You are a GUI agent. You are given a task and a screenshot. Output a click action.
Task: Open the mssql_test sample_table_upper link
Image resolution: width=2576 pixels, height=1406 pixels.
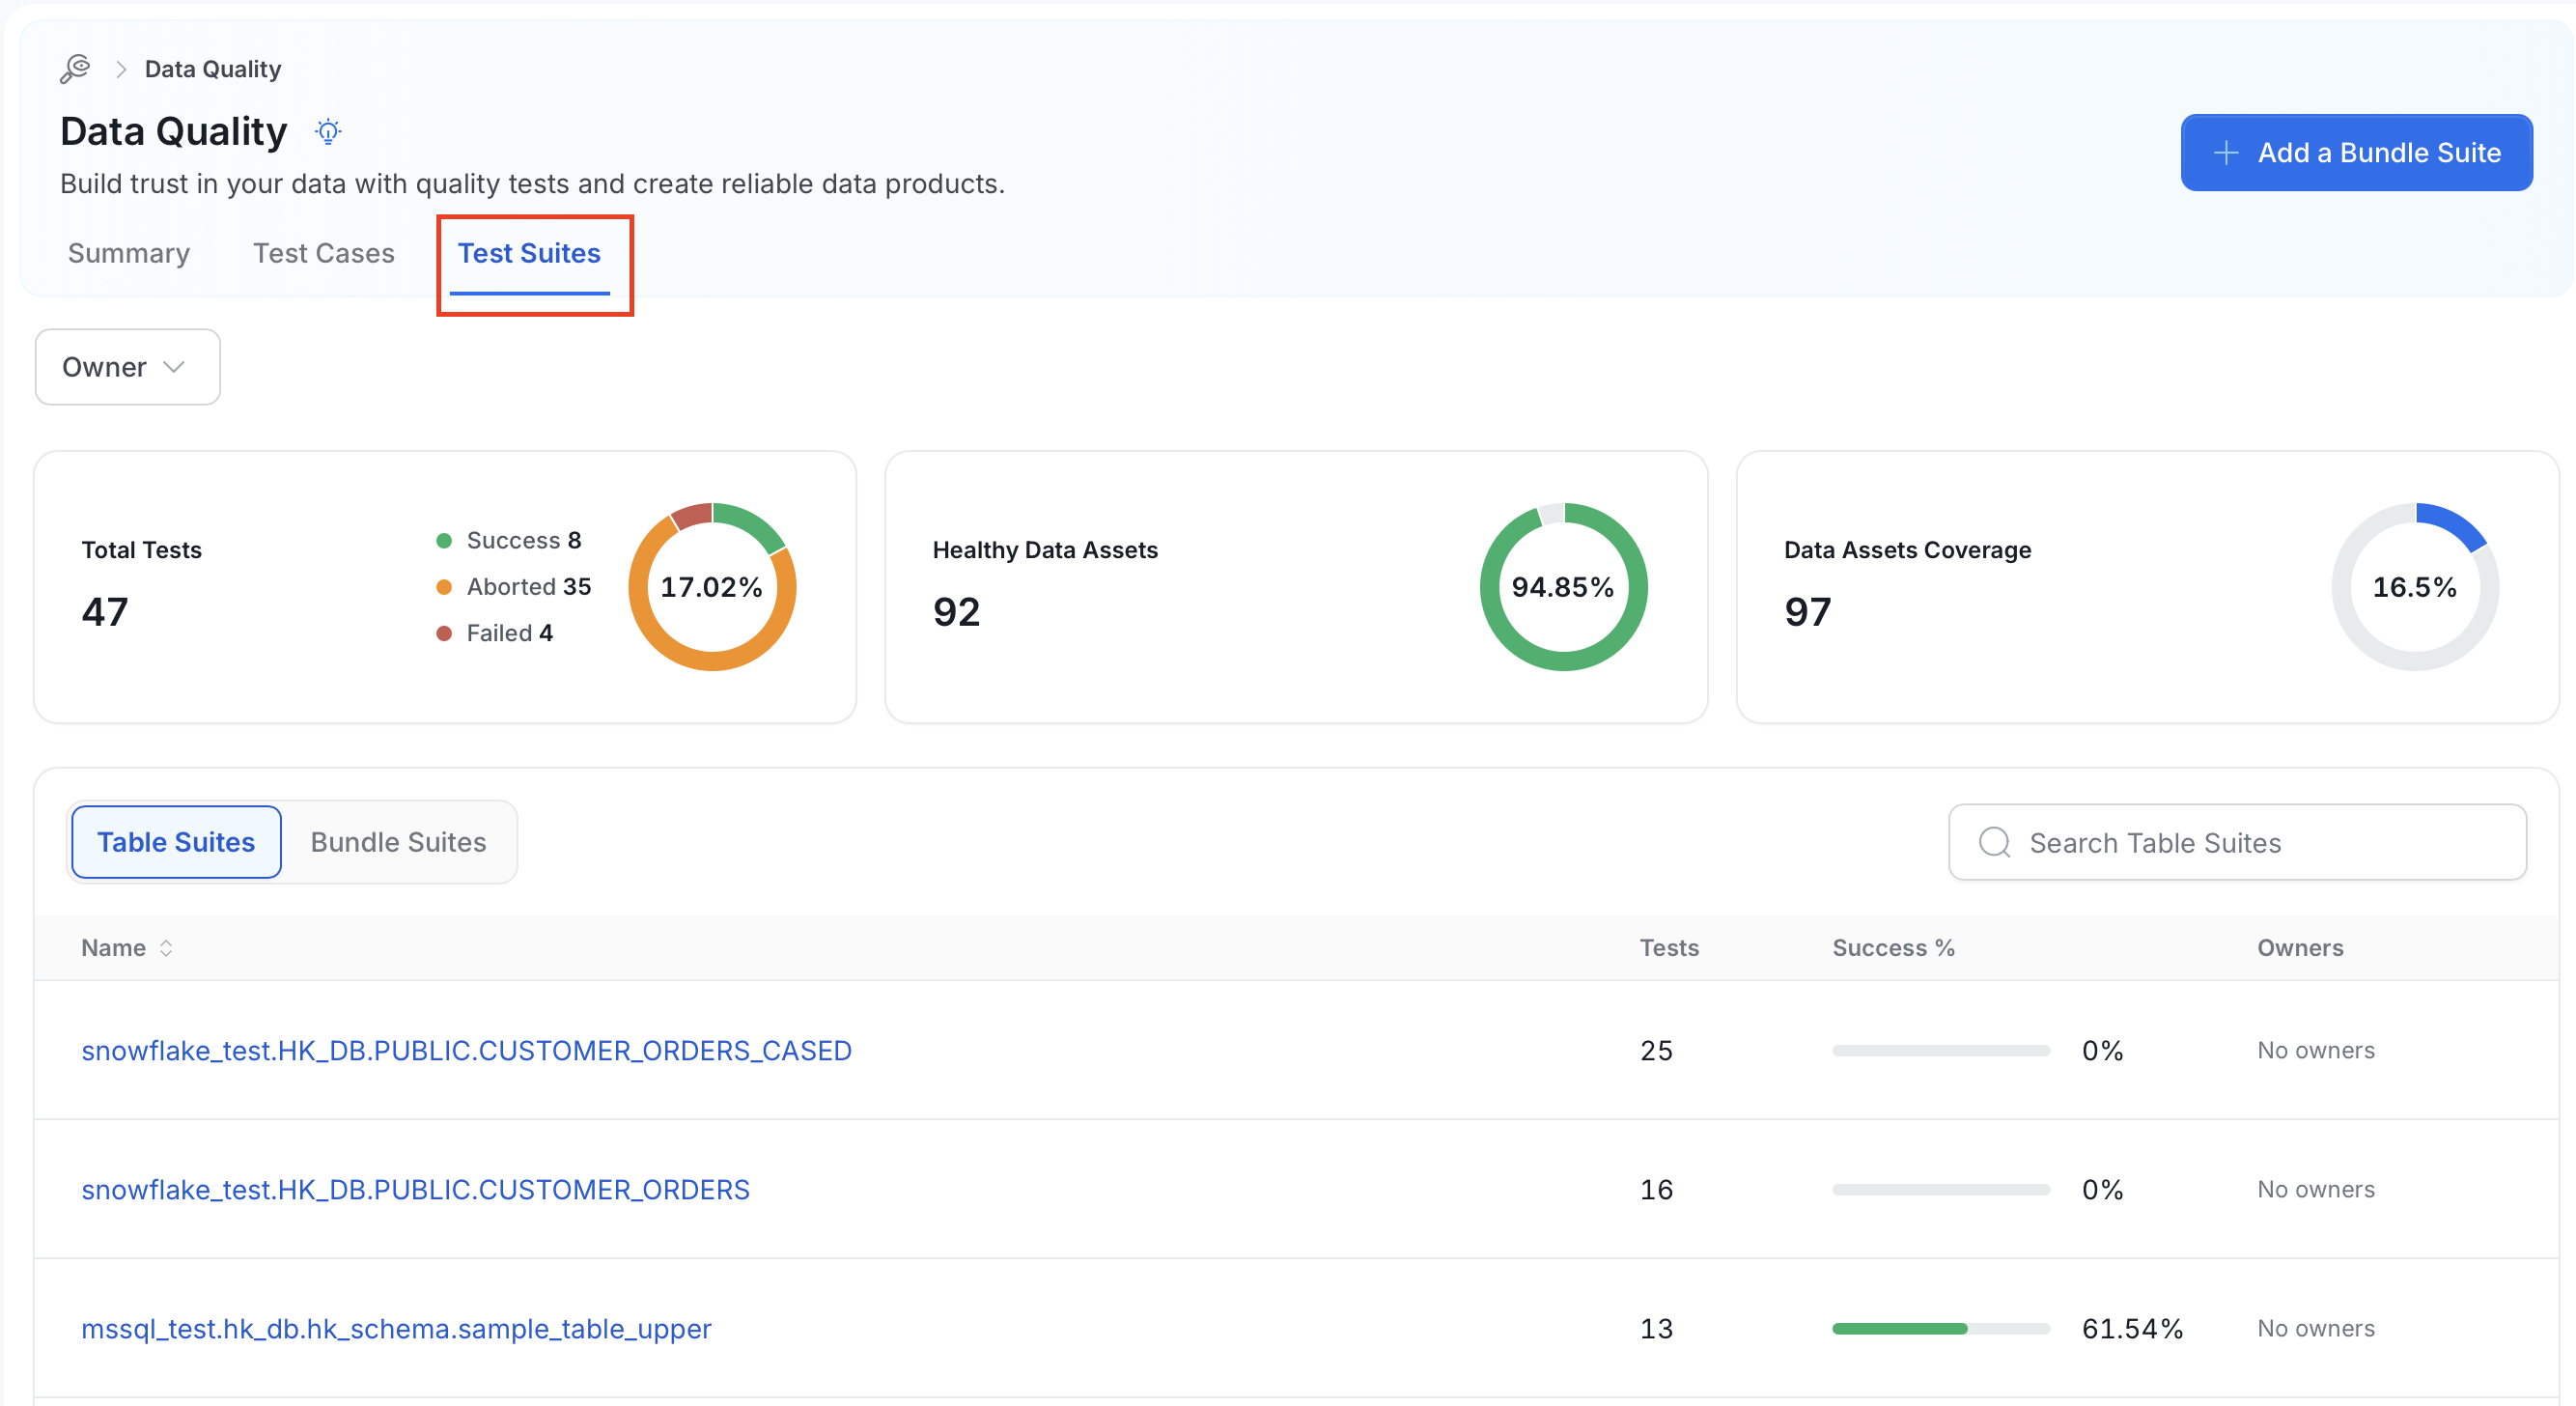396,1328
